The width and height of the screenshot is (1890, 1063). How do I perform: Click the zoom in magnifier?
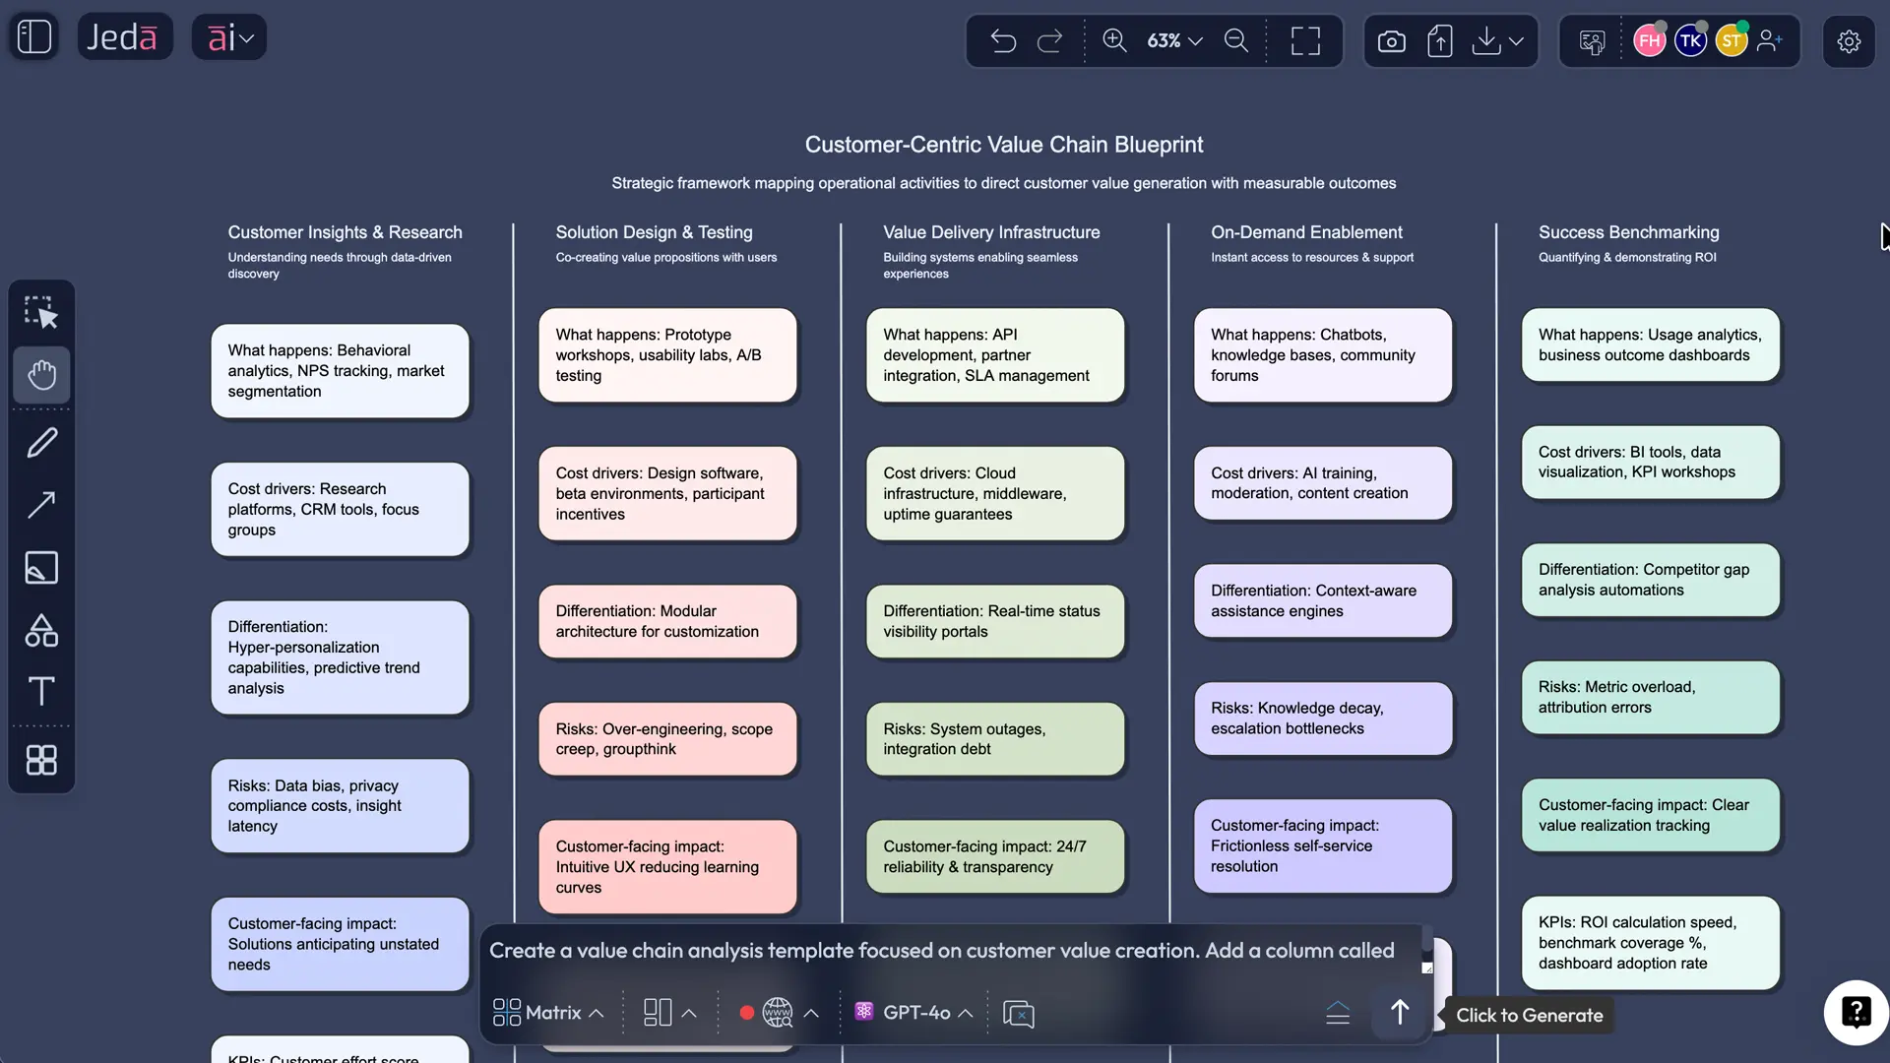[1114, 40]
